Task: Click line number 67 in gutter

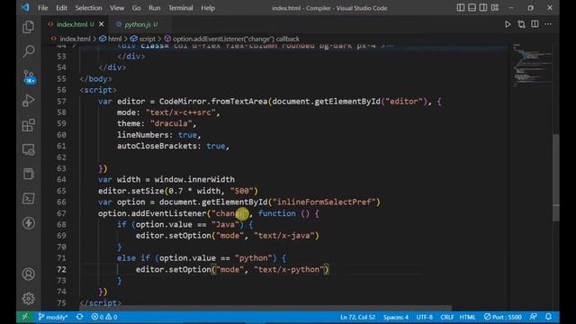Action: pyautogui.click(x=62, y=213)
